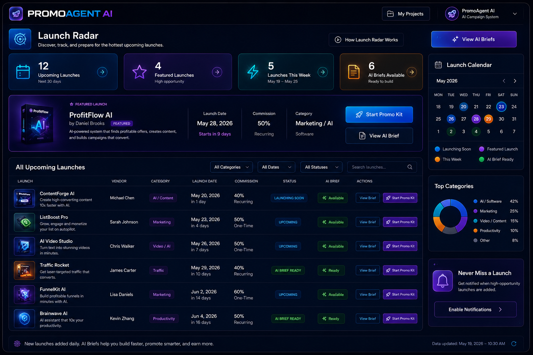
Task: Select May 29 in the Launch Calendar
Action: point(489,119)
